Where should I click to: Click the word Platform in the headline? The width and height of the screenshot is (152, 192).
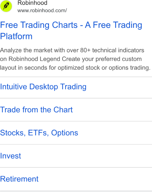click(x=16, y=36)
